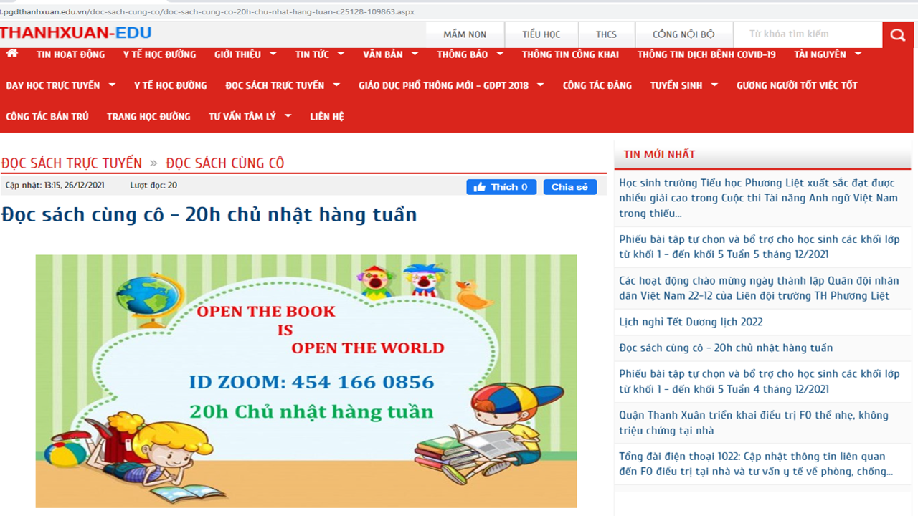Open TRANG HỌC ĐƯỜNG menu item
This screenshot has height=516, width=918.
click(x=148, y=116)
